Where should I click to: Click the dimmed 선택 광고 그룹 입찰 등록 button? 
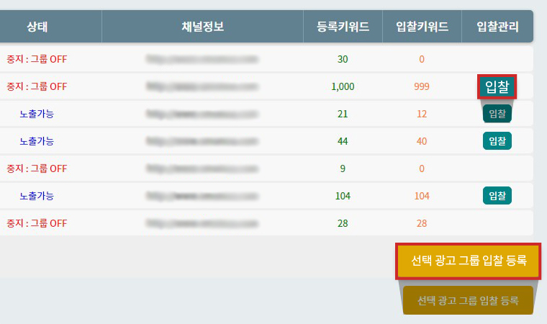tap(469, 300)
